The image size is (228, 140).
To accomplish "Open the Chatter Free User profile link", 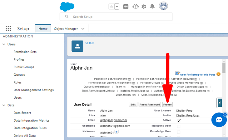I will [188, 115].
